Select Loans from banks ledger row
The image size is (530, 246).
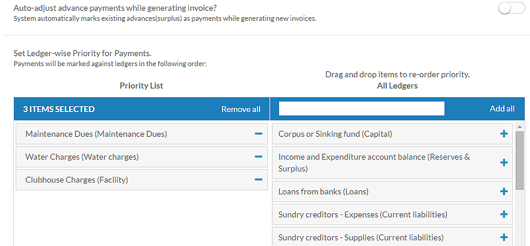tap(392, 191)
